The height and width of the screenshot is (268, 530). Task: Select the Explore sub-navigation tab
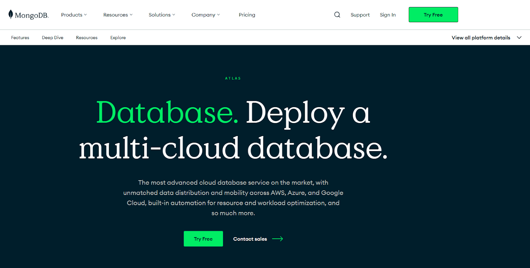point(118,37)
